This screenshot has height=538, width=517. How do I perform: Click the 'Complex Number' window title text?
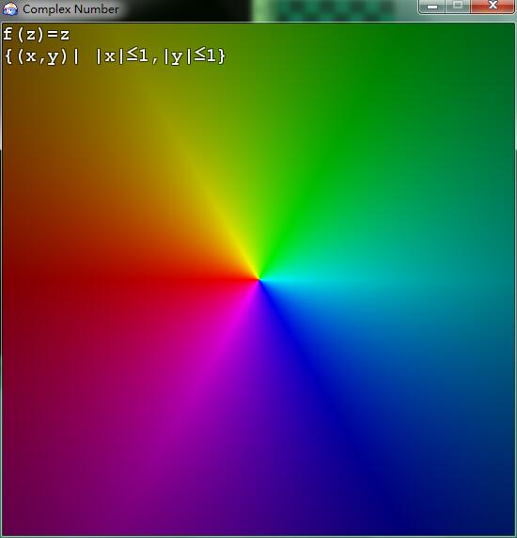[x=70, y=9]
